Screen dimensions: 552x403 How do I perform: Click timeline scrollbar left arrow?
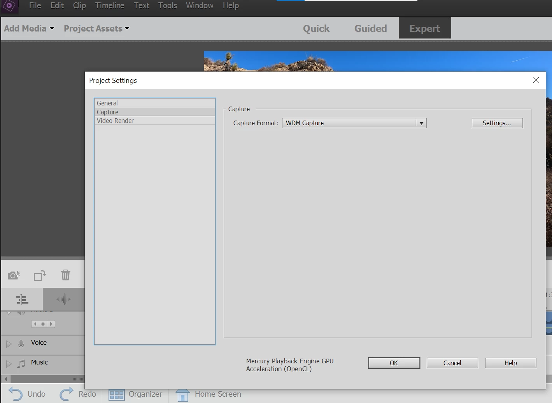6,379
